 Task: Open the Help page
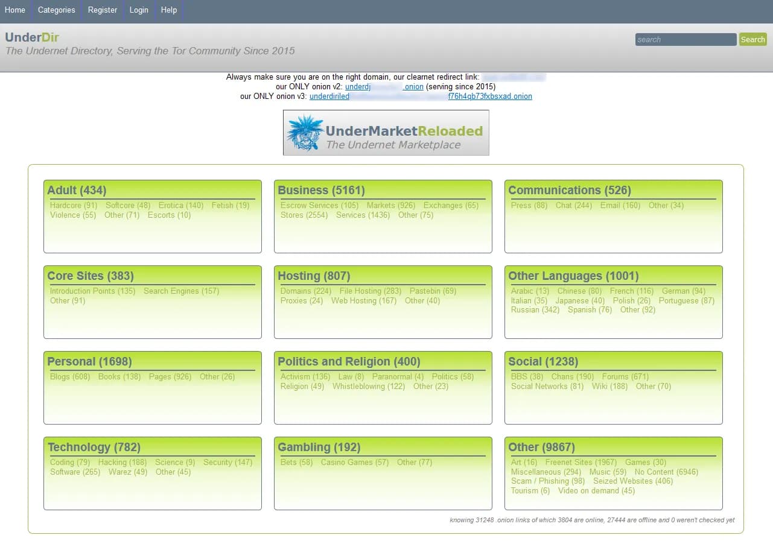click(x=169, y=10)
